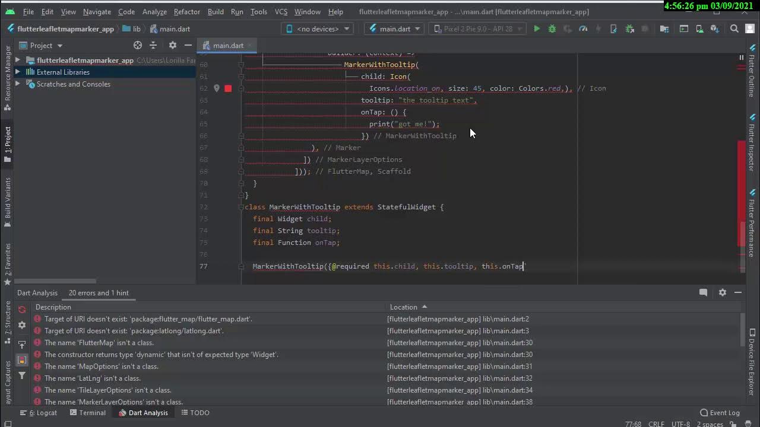Expand External Libraries tree node

coord(18,72)
